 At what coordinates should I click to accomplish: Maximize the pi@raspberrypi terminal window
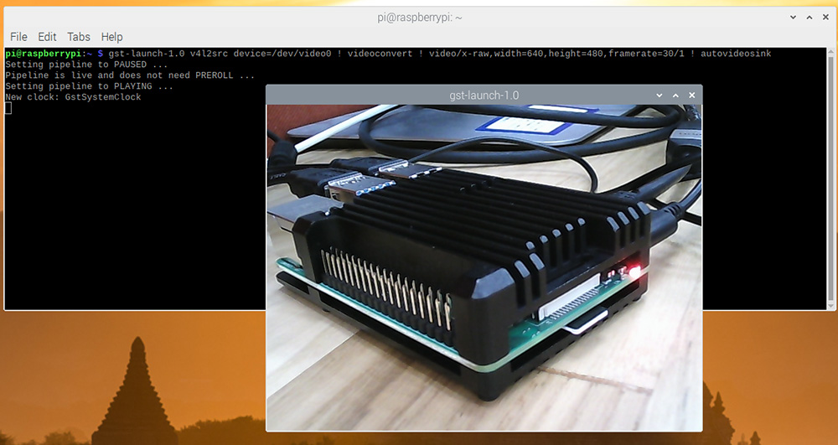pyautogui.click(x=810, y=18)
